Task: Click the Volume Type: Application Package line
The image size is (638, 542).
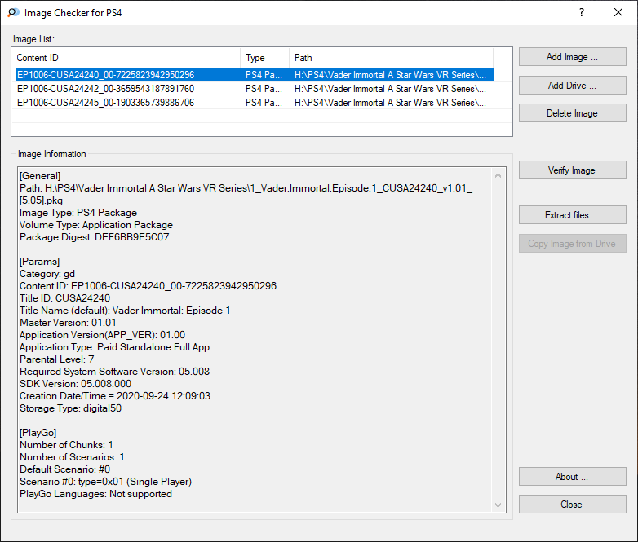Action: pyautogui.click(x=96, y=225)
